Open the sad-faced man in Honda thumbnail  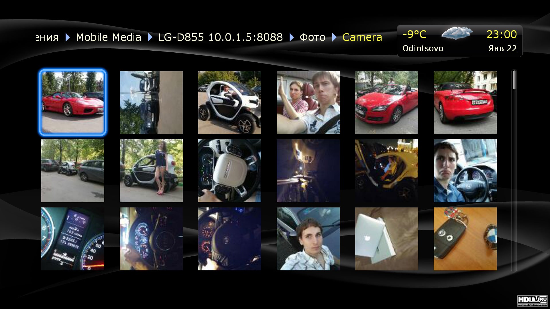[465, 171]
